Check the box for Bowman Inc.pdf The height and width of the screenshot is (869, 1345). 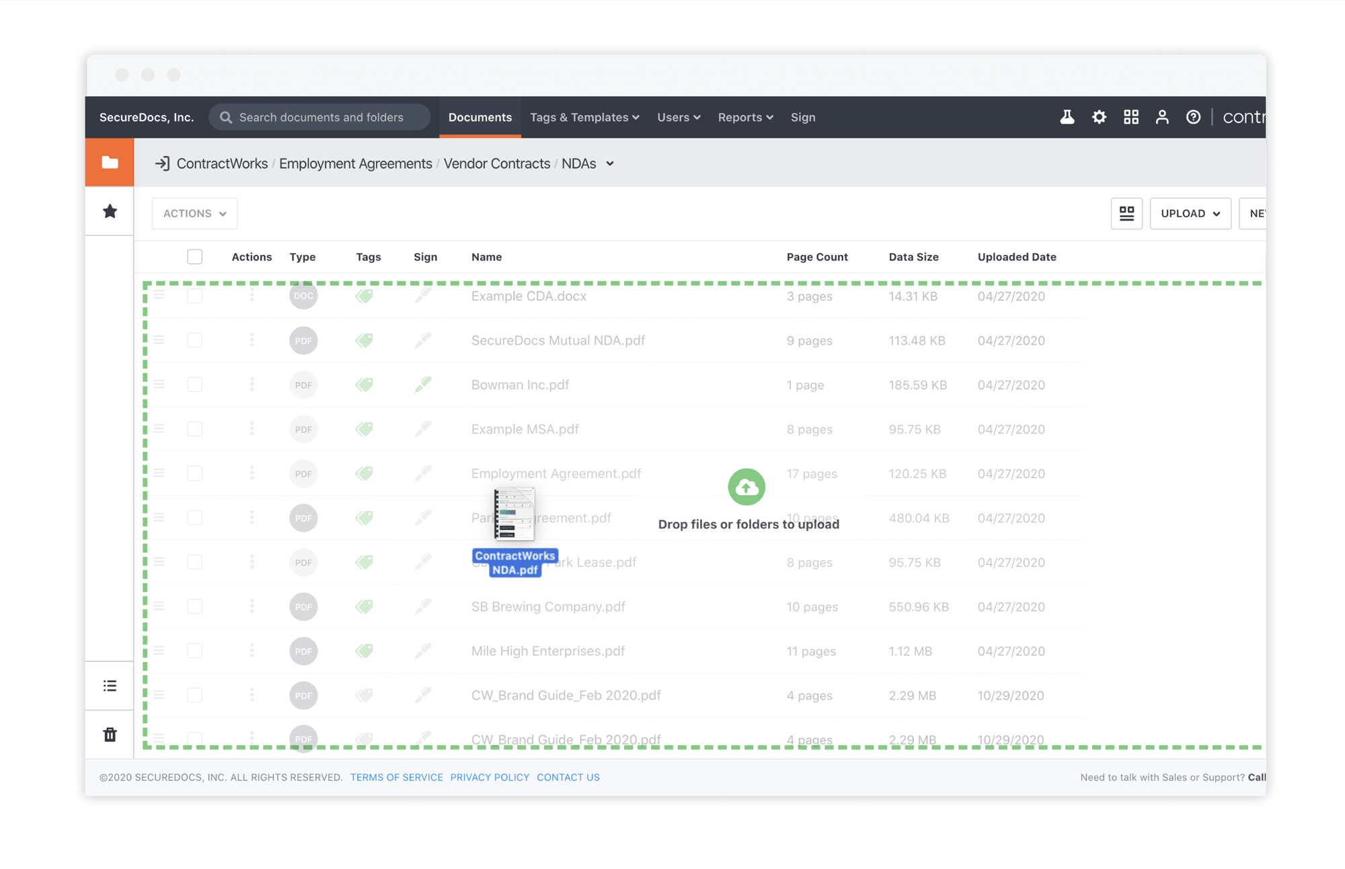[x=195, y=385]
